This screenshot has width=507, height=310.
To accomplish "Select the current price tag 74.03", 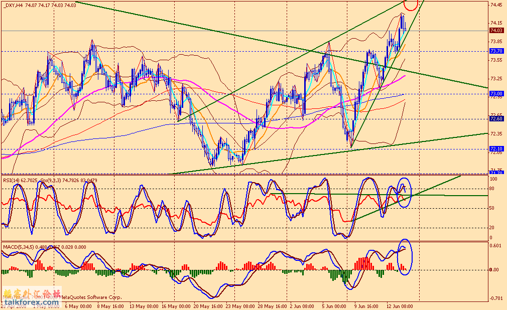I will 496,31.
